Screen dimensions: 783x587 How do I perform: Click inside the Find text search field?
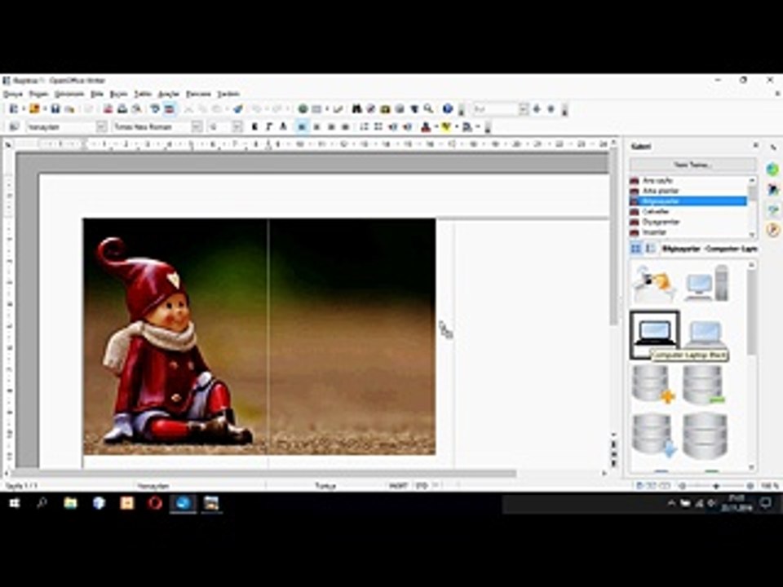(x=495, y=108)
